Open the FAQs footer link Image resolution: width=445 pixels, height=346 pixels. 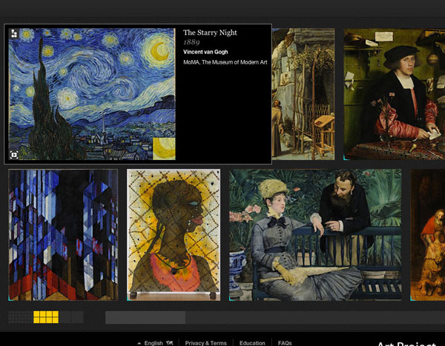click(285, 343)
